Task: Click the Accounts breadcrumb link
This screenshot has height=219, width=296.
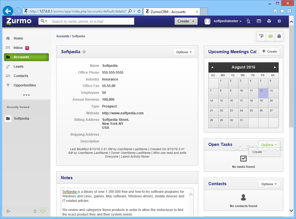Action: tap(63, 36)
